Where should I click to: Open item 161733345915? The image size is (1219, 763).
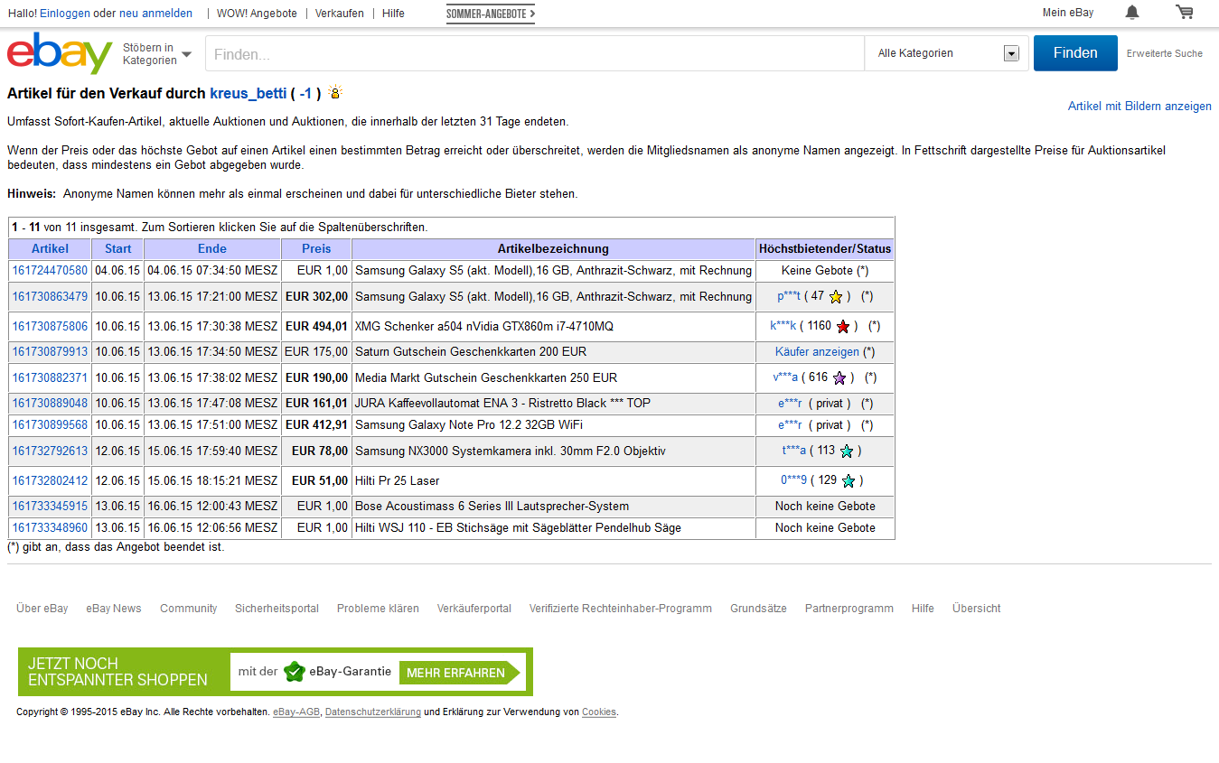coord(50,506)
